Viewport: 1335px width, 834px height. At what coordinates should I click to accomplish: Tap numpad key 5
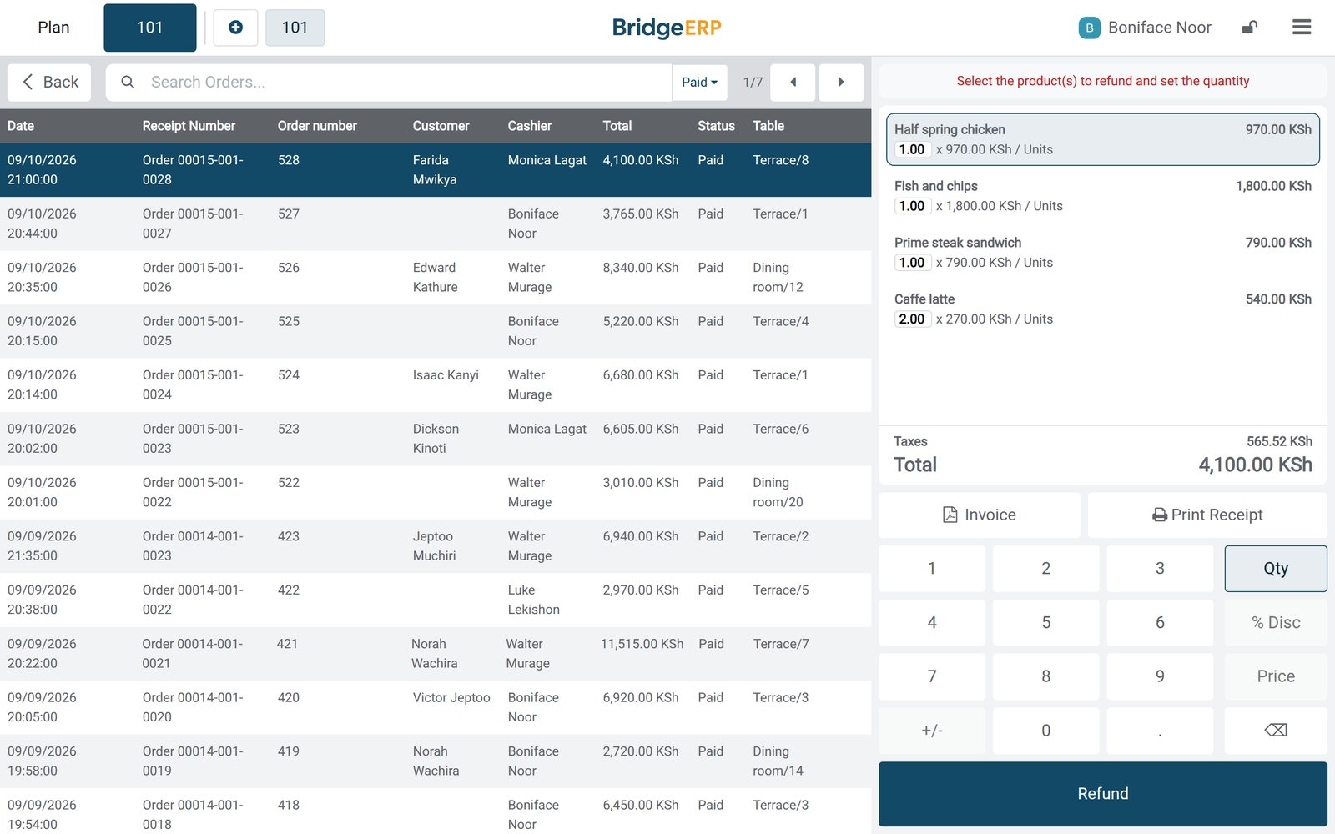1046,622
